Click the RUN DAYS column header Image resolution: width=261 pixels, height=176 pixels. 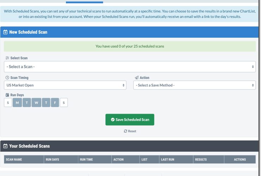61,159
